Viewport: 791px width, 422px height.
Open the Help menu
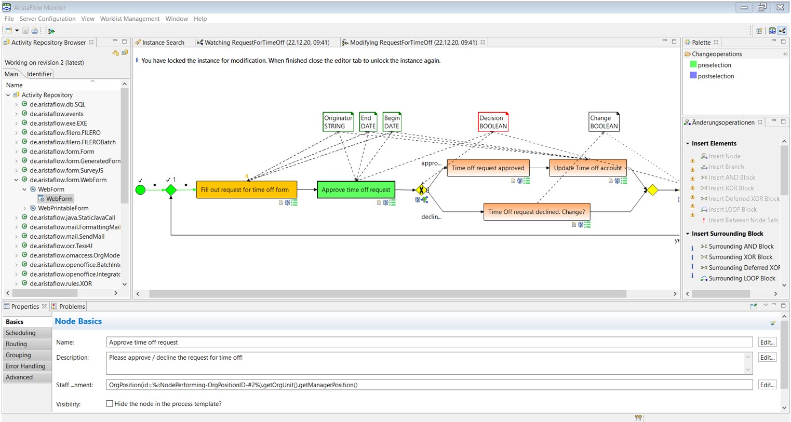tap(200, 19)
